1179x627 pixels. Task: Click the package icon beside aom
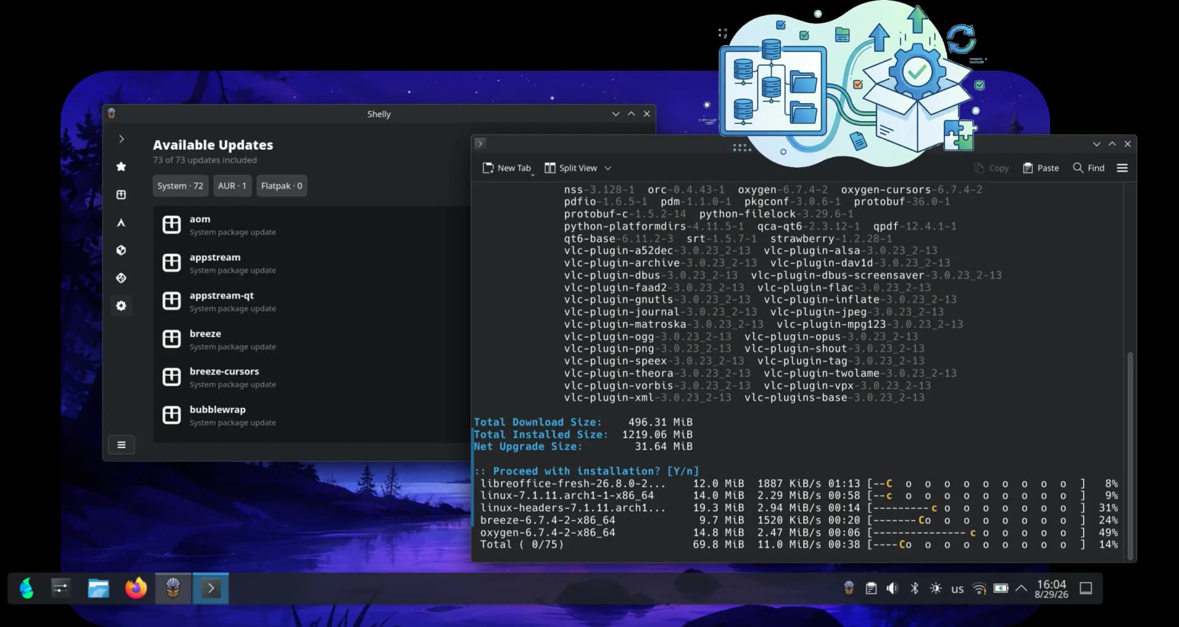pyautogui.click(x=171, y=225)
